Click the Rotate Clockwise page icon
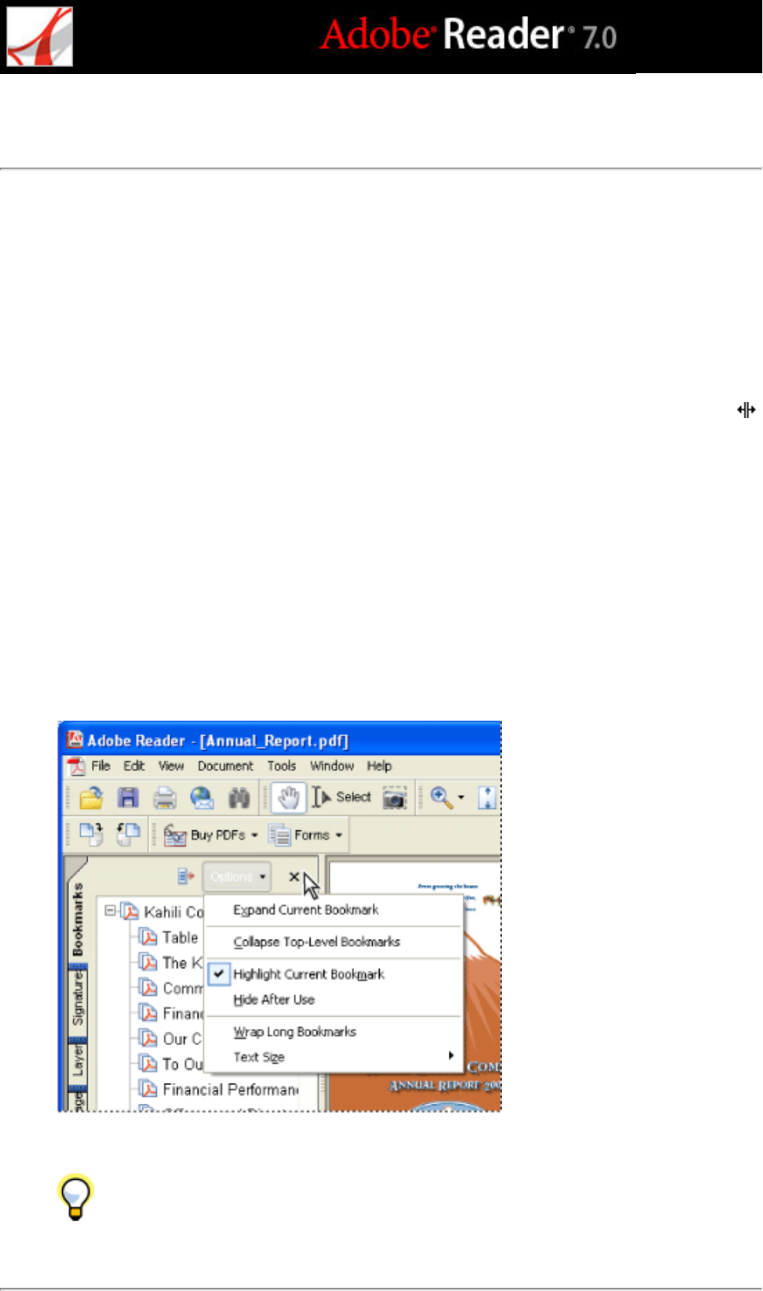 [x=90, y=834]
